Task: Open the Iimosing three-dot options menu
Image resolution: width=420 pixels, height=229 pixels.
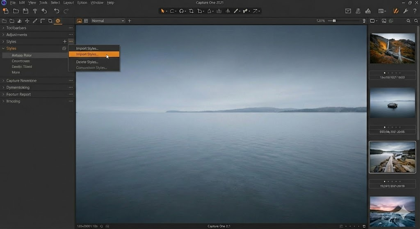Action: pos(71,101)
